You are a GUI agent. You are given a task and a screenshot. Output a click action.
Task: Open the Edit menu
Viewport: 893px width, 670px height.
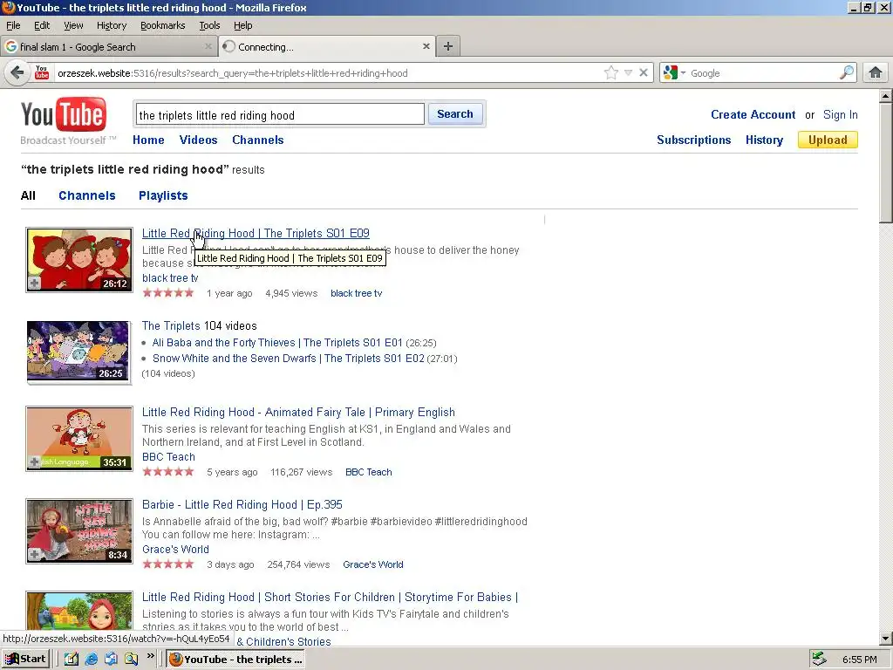point(42,25)
